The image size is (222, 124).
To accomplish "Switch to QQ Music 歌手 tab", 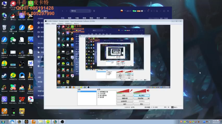I will [x=98, y=18].
